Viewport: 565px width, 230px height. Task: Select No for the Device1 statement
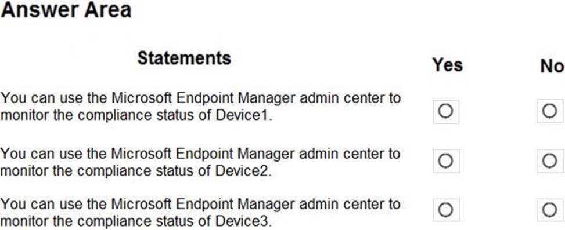pyautogui.click(x=550, y=111)
